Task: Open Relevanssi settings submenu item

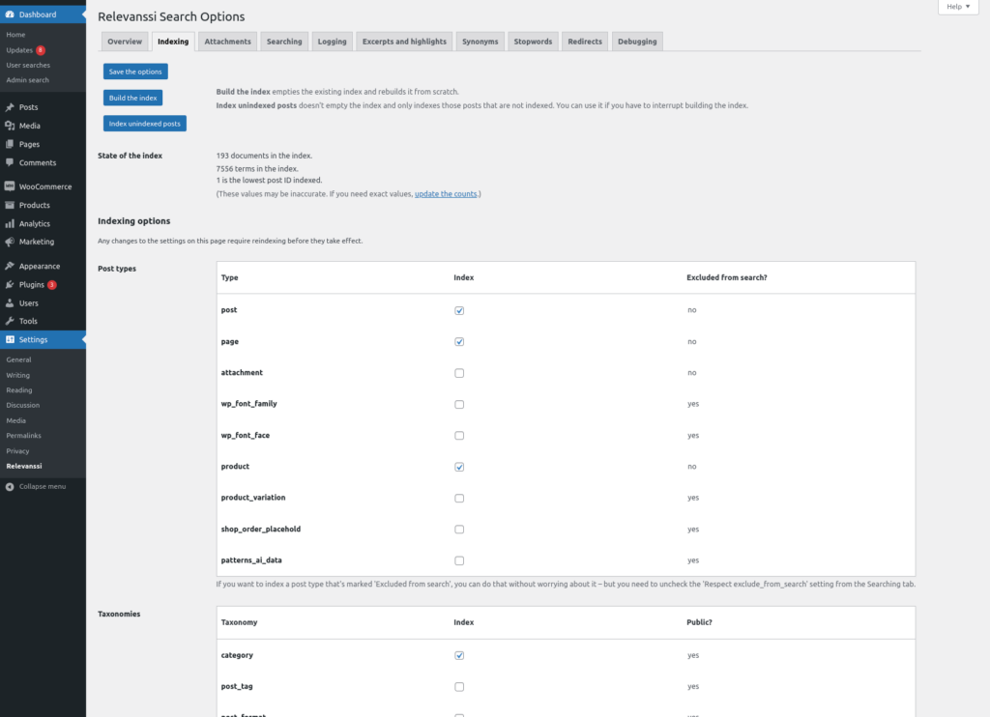Action: 24,466
